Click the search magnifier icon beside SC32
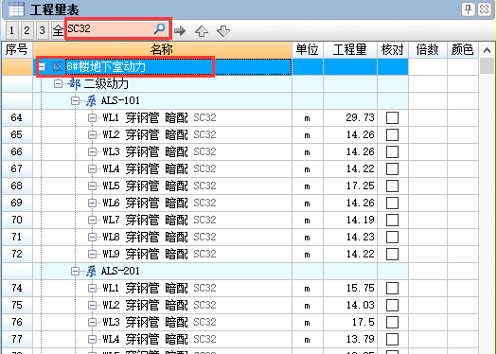 pyautogui.click(x=159, y=28)
